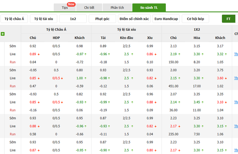238x154 pixels.
Task: Open the first row's blue Th link
Action: pos(236,54)
